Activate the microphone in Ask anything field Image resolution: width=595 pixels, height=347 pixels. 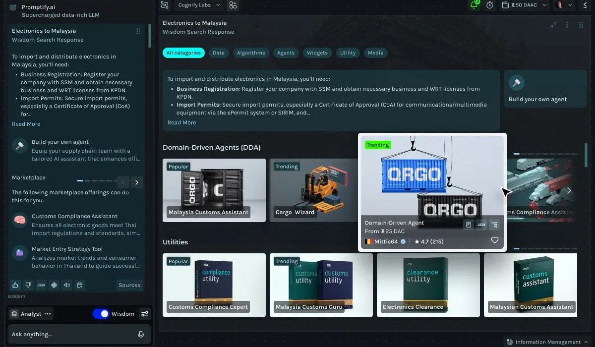coord(140,334)
